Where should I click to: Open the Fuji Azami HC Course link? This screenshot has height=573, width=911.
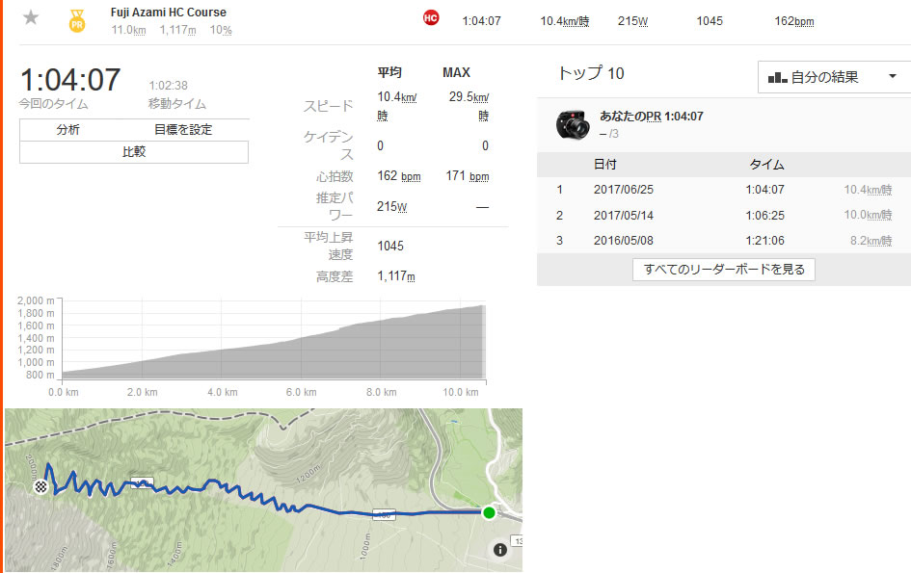[x=169, y=12]
